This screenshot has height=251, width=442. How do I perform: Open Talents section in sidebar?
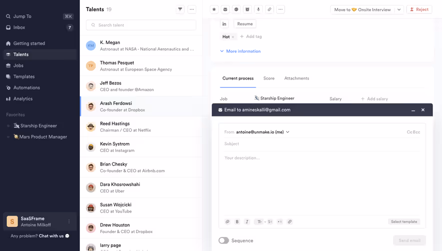(39, 54)
